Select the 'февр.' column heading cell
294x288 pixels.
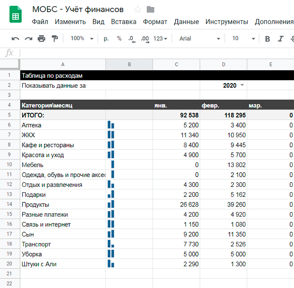tap(223, 105)
